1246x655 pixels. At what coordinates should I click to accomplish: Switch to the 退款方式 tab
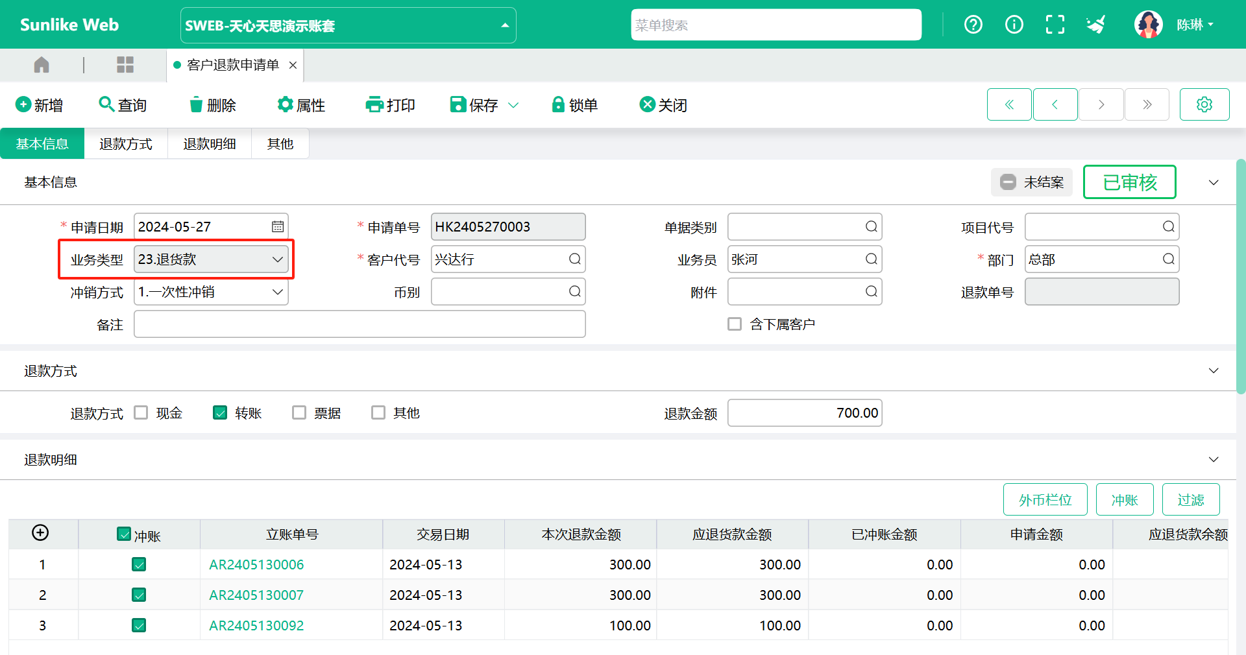tap(126, 143)
